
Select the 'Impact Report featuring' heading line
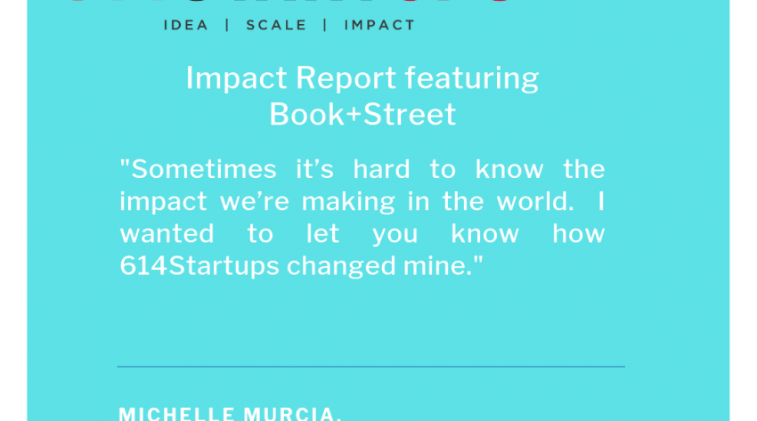[362, 78]
